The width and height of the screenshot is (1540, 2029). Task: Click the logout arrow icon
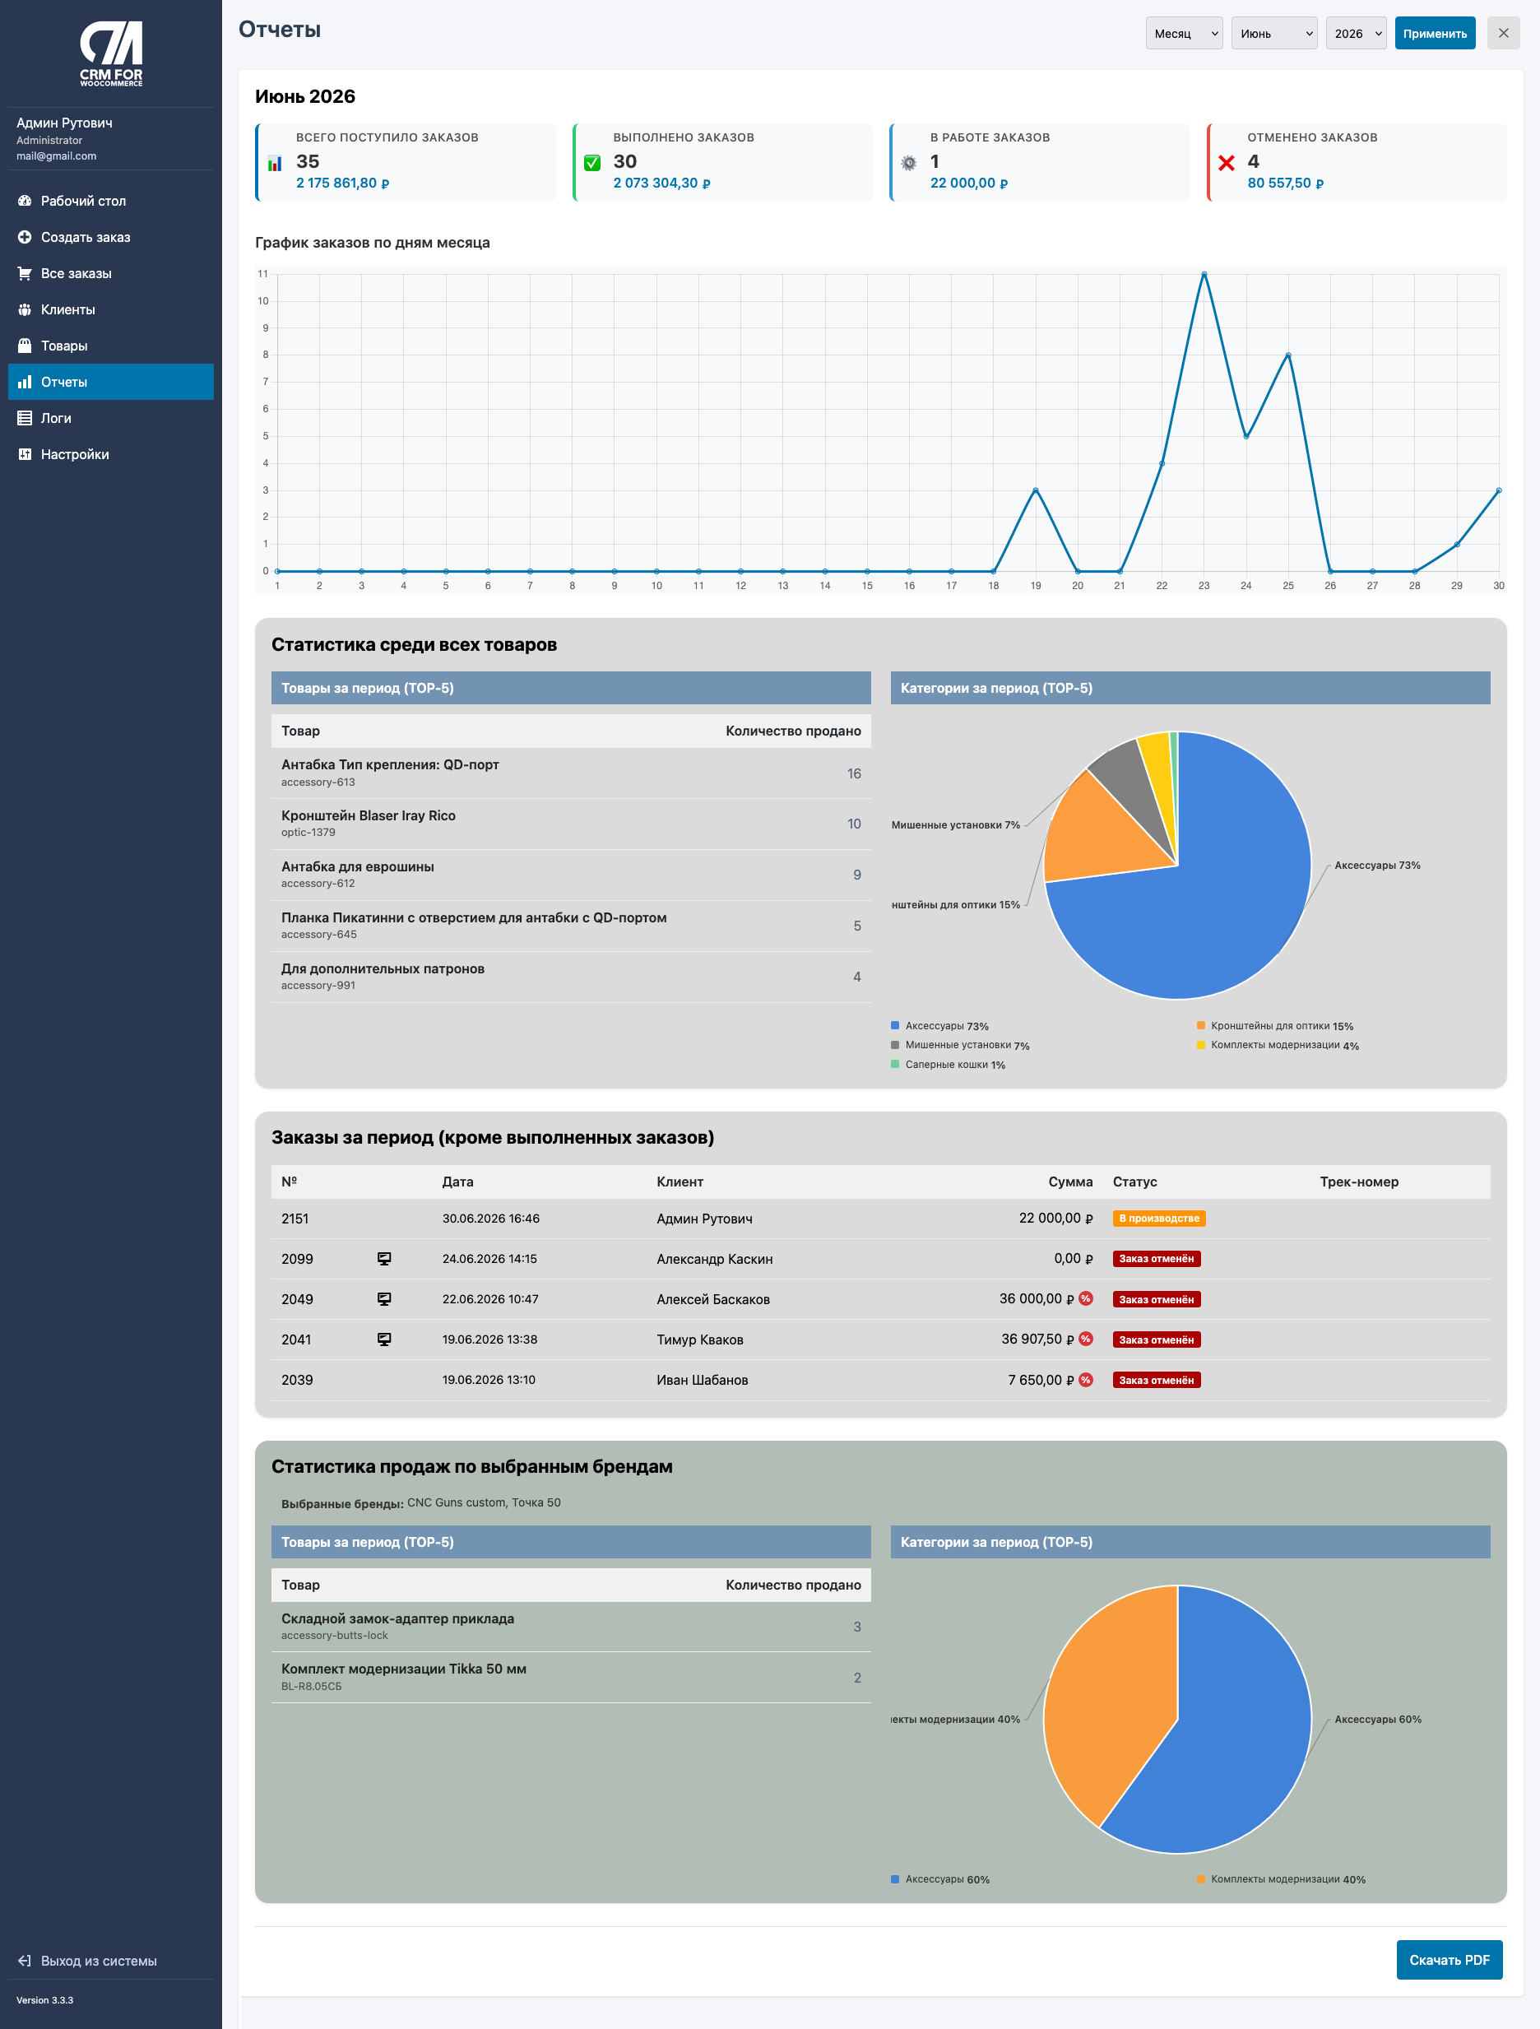25,1960
